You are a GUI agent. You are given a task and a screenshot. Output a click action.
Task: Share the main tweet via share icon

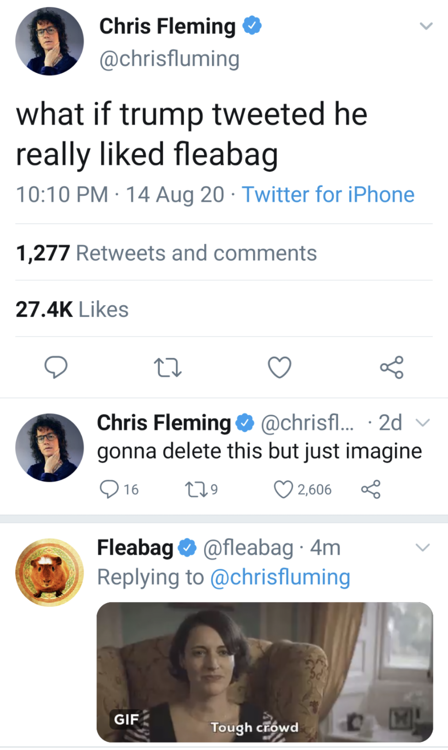click(x=392, y=367)
